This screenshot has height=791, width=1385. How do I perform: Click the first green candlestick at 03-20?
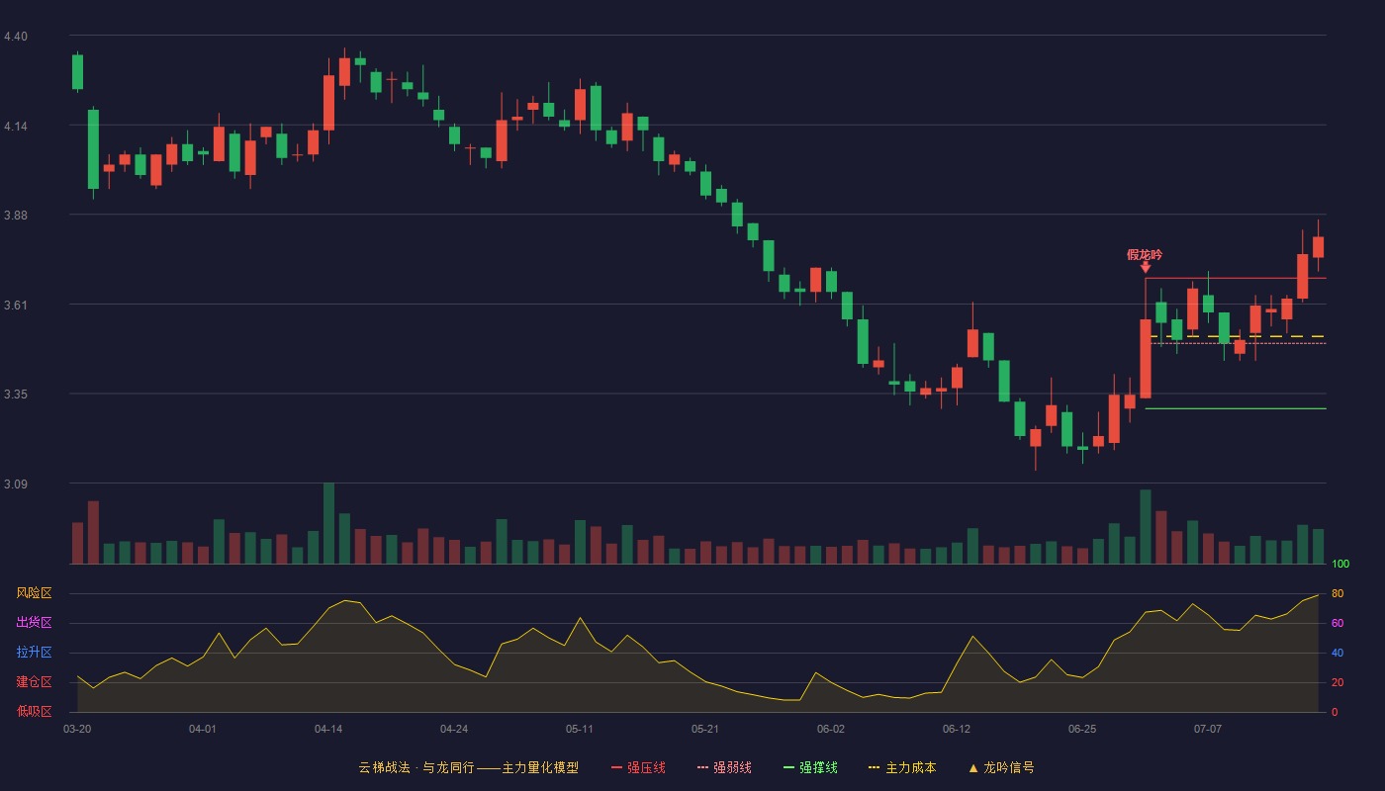(x=77, y=72)
